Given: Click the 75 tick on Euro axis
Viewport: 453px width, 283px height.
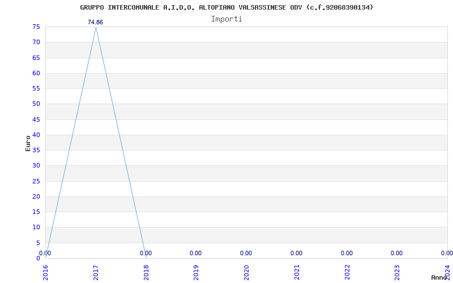Looking at the screenshot, I should point(36,27).
